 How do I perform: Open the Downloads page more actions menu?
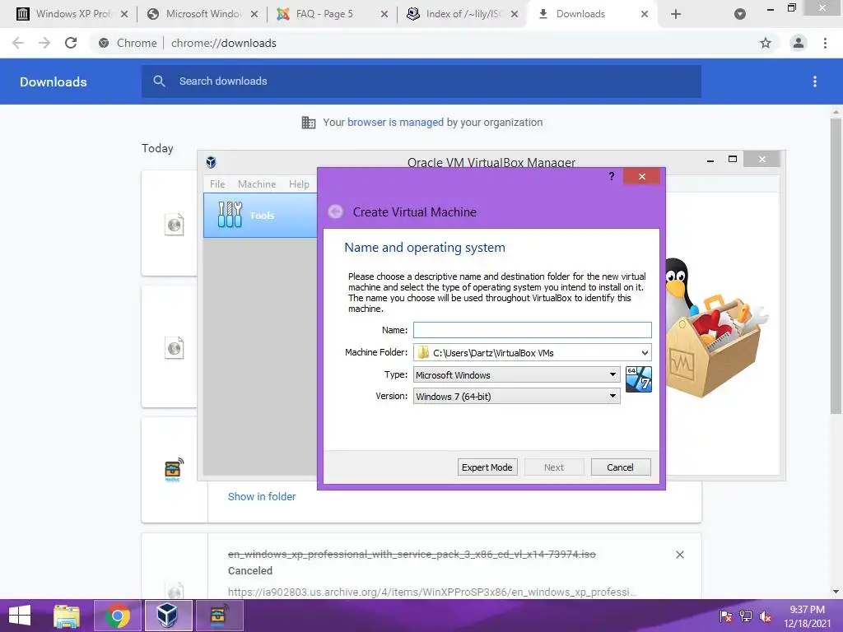tap(815, 81)
